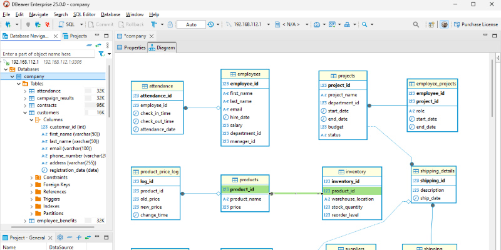The height and width of the screenshot is (250, 501).
Task: Click the Project panel plus icon
Action: point(79,237)
